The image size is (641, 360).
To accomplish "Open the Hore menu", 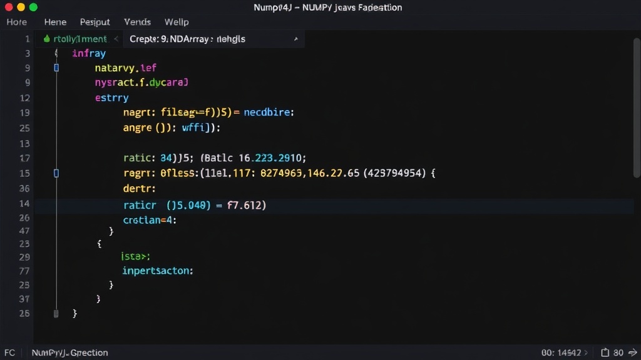I will (17, 22).
